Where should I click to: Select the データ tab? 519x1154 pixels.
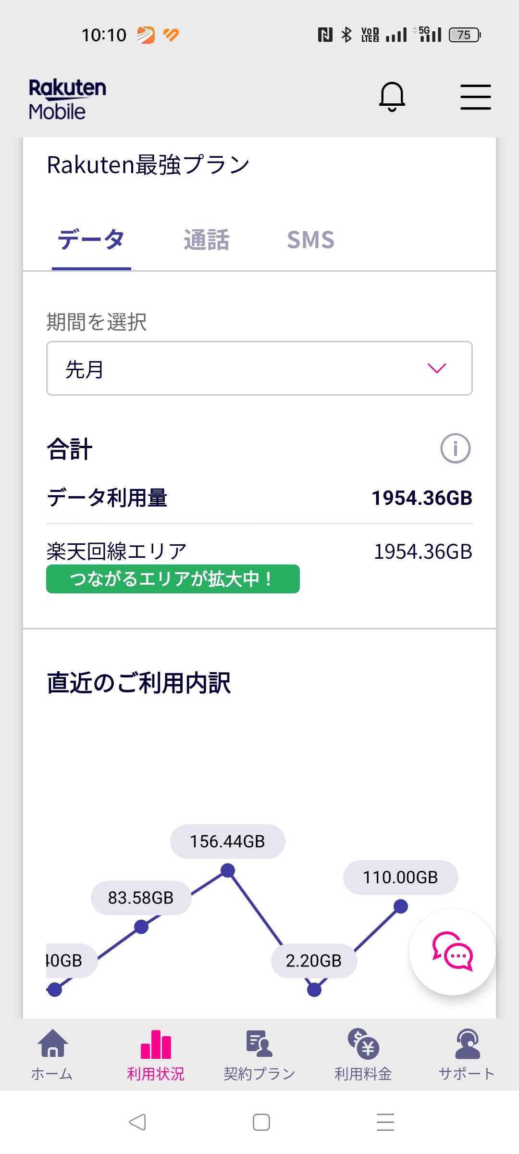pyautogui.click(x=91, y=240)
